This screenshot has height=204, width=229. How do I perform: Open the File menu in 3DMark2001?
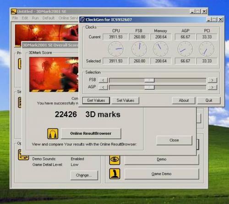tap(15, 18)
